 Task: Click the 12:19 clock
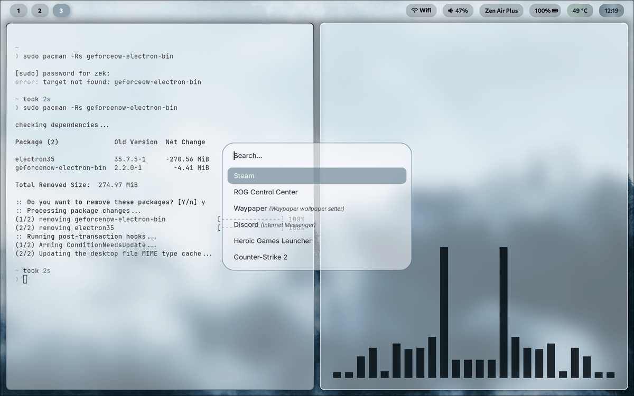point(611,11)
